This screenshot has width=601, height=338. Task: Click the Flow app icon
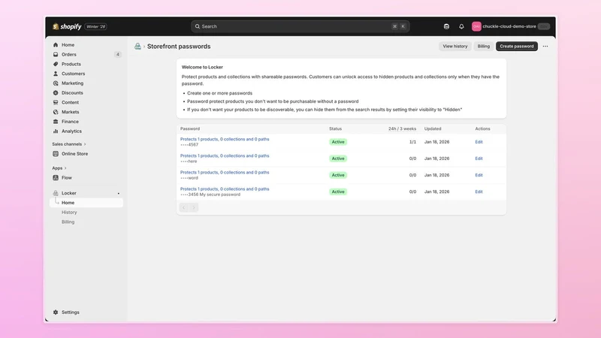coord(56,177)
